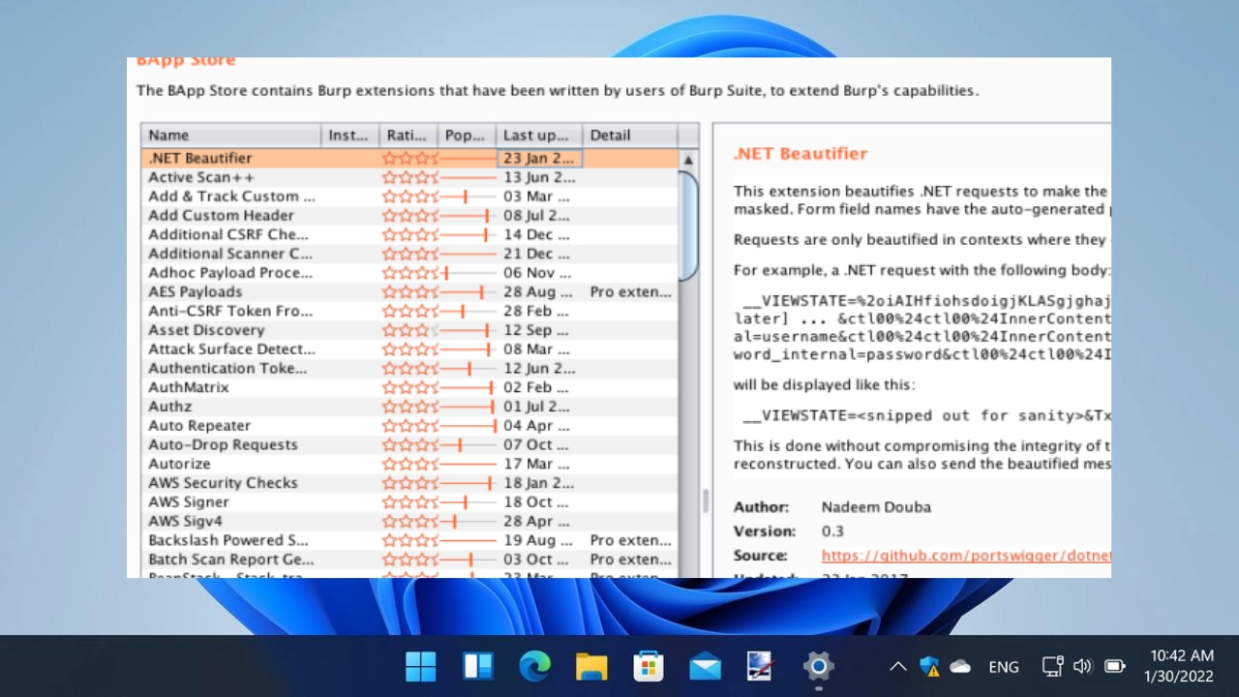Viewport: 1239px width, 697px height.
Task: Select the Auto Repeater extension
Action: (x=409, y=426)
